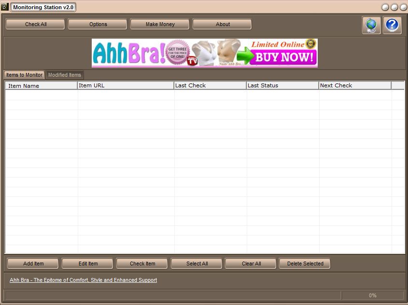Open the About button

(x=222, y=24)
